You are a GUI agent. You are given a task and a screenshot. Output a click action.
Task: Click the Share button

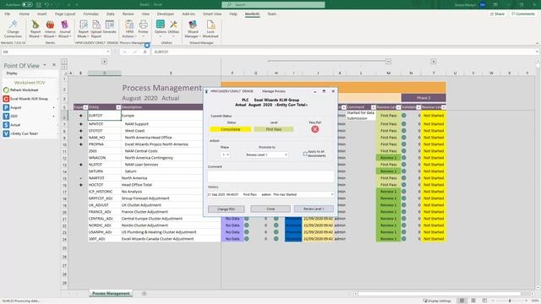(x=497, y=14)
